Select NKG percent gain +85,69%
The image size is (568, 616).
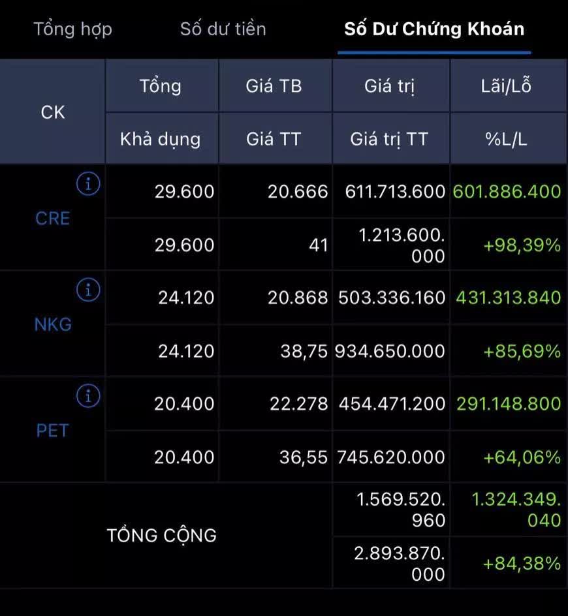(x=522, y=352)
